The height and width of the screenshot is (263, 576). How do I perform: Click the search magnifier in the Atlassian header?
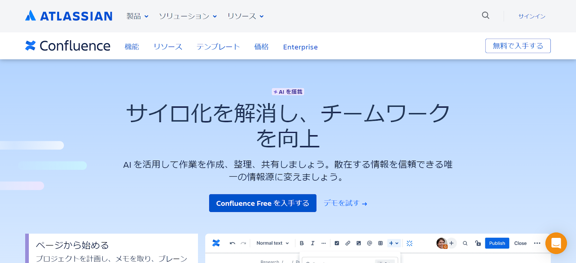pos(485,15)
